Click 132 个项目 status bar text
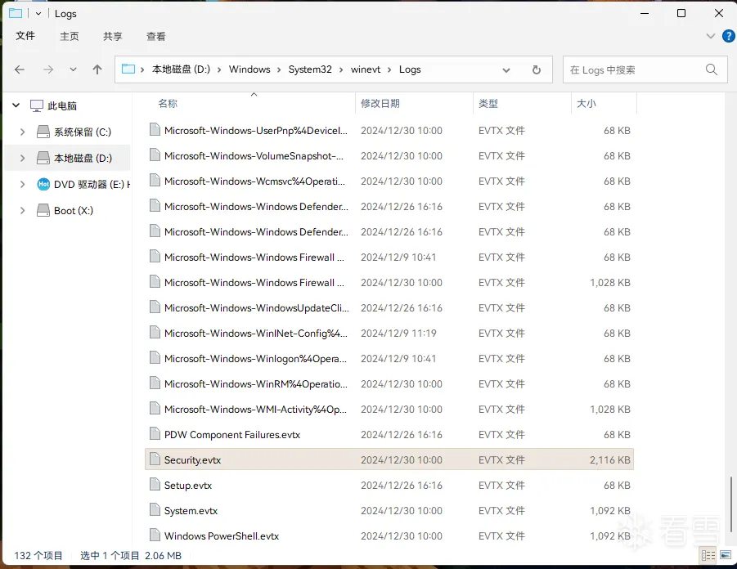Viewport: 737px width, 569px height. click(x=38, y=556)
